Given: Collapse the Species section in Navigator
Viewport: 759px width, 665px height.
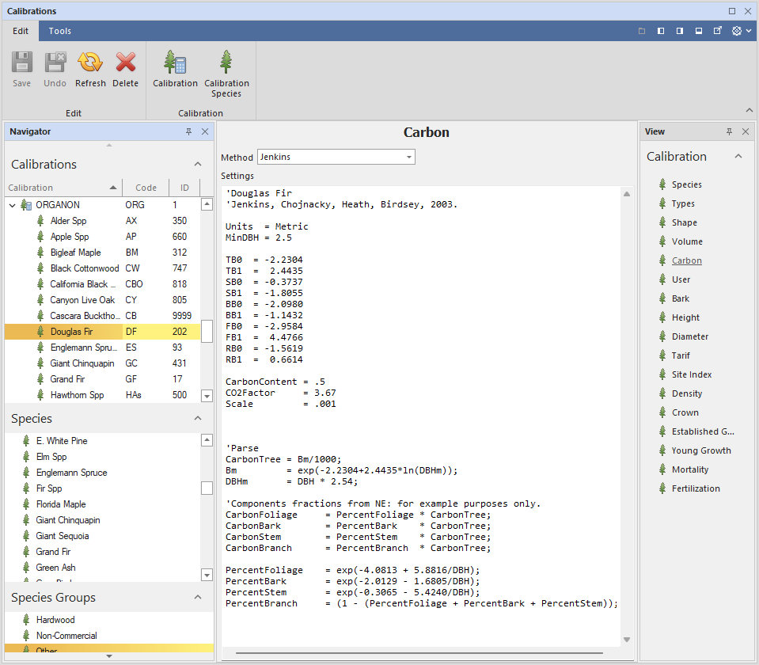Looking at the screenshot, I should 198,419.
